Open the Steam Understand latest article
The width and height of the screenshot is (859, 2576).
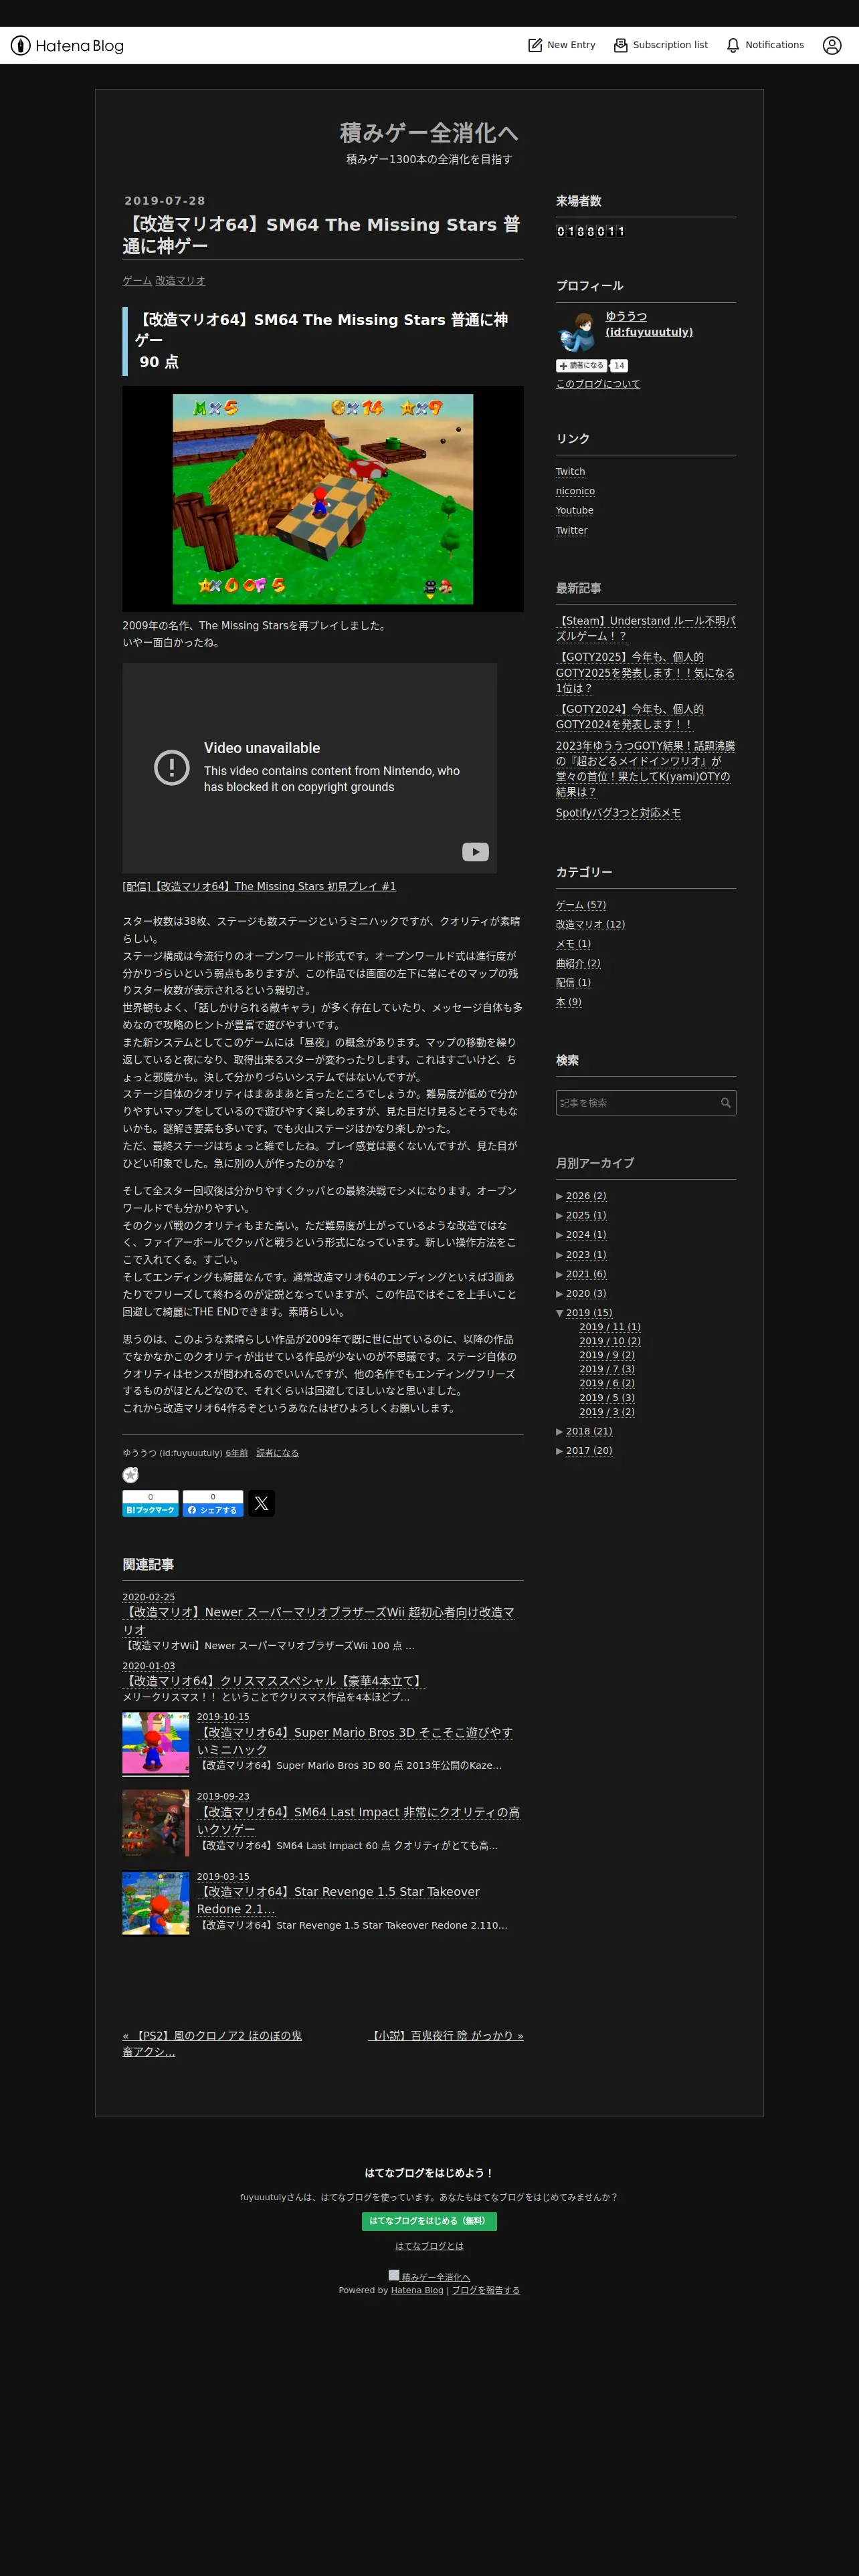pyautogui.click(x=646, y=628)
